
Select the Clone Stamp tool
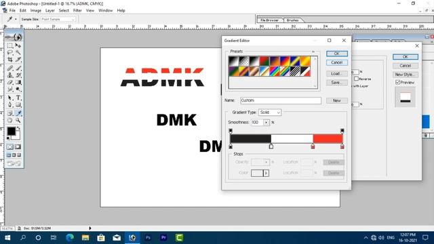[x=10, y=75]
